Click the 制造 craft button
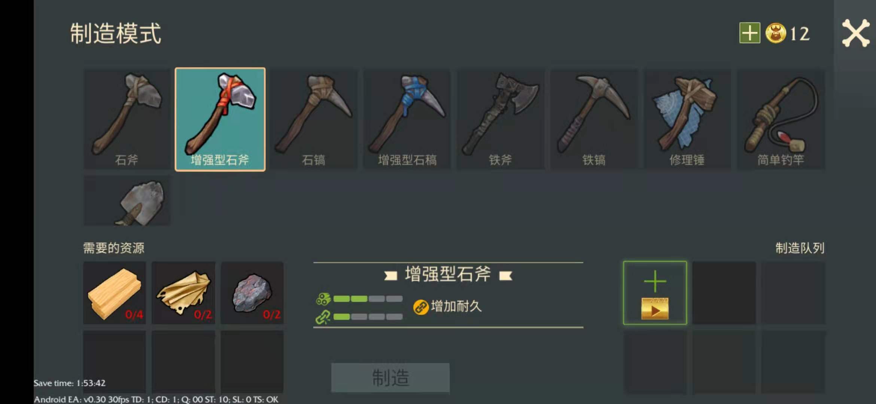This screenshot has height=404, width=876. pos(390,377)
